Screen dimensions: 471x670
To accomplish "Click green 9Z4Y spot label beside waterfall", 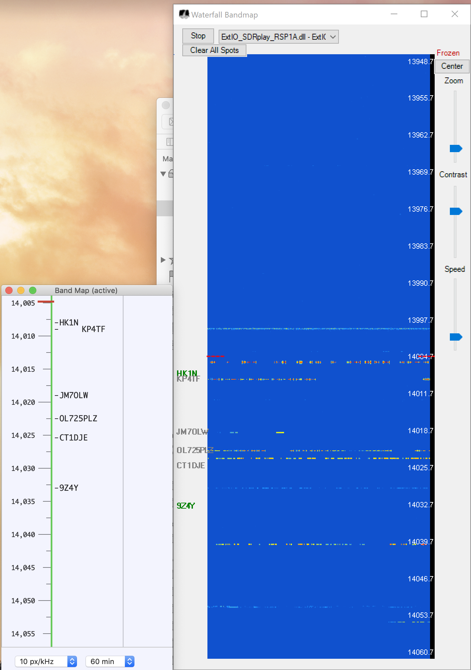I will pyautogui.click(x=186, y=506).
